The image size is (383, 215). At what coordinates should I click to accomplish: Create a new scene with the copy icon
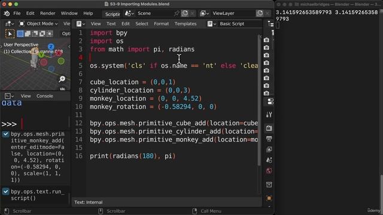click(185, 13)
